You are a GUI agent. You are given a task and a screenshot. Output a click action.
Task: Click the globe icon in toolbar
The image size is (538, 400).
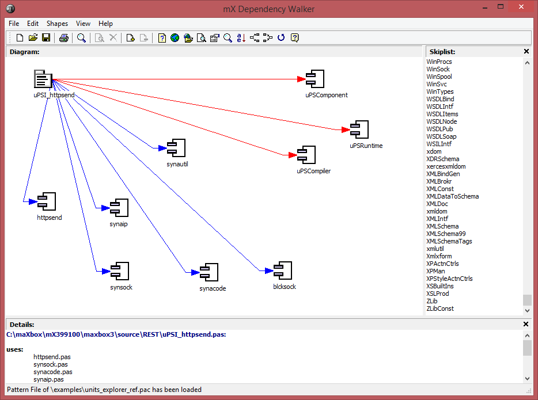(175, 38)
